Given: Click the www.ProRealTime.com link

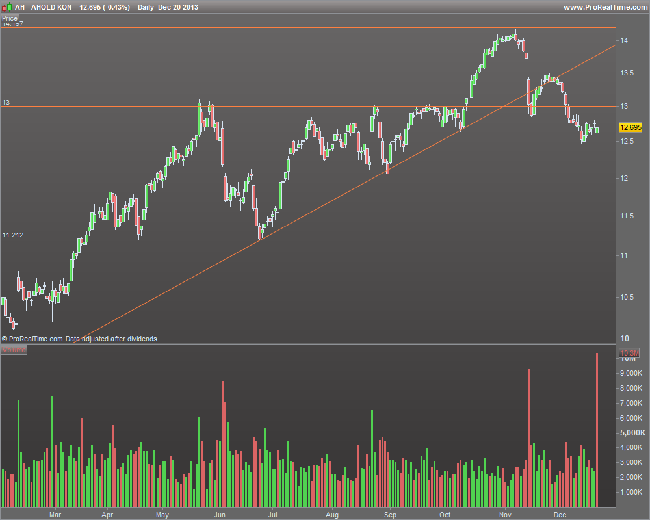Looking at the screenshot, I should point(605,7).
